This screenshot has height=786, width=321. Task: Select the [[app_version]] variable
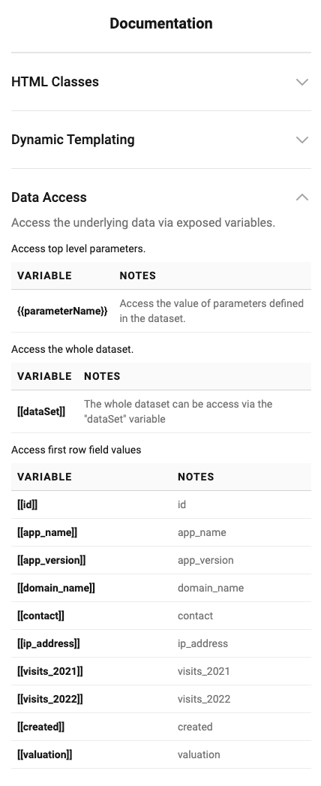coord(51,561)
